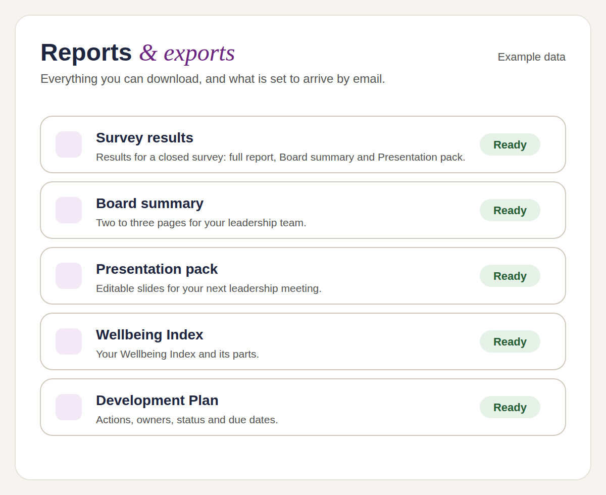Viewport: 606px width, 495px height.
Task: Open the Wellbeing Index report title
Action: tap(149, 335)
